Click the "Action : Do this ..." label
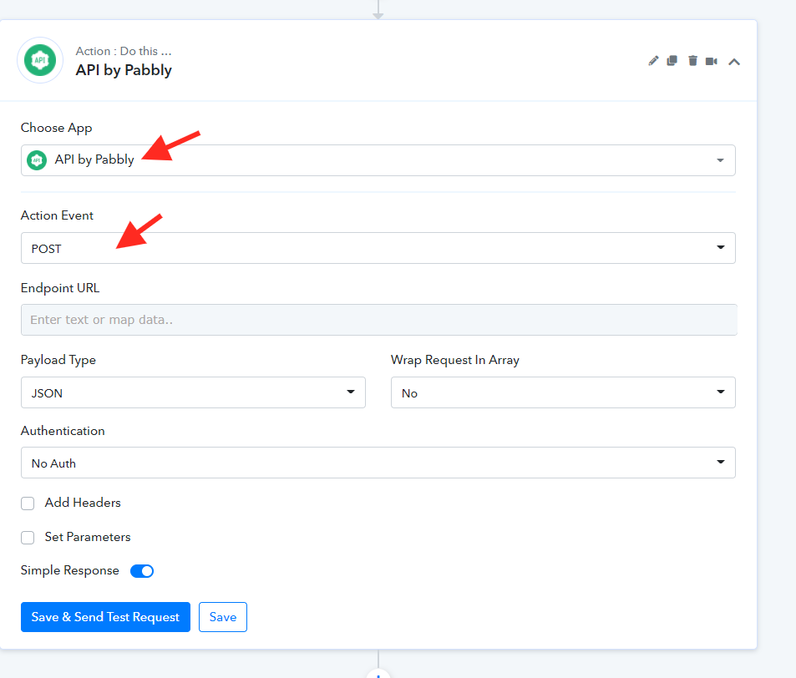This screenshot has height=678, width=796. tap(124, 51)
